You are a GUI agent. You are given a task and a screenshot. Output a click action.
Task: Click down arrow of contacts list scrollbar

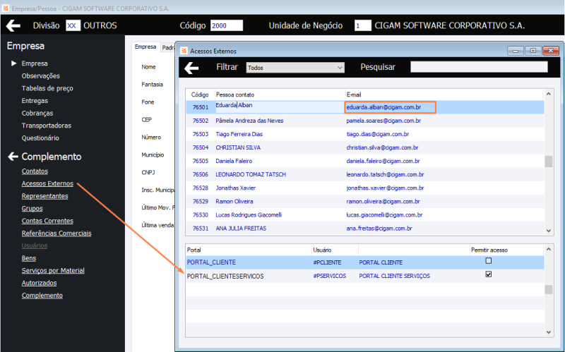(x=549, y=231)
